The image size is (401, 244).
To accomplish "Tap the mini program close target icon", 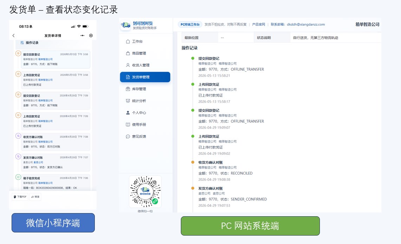I will [x=91, y=35].
